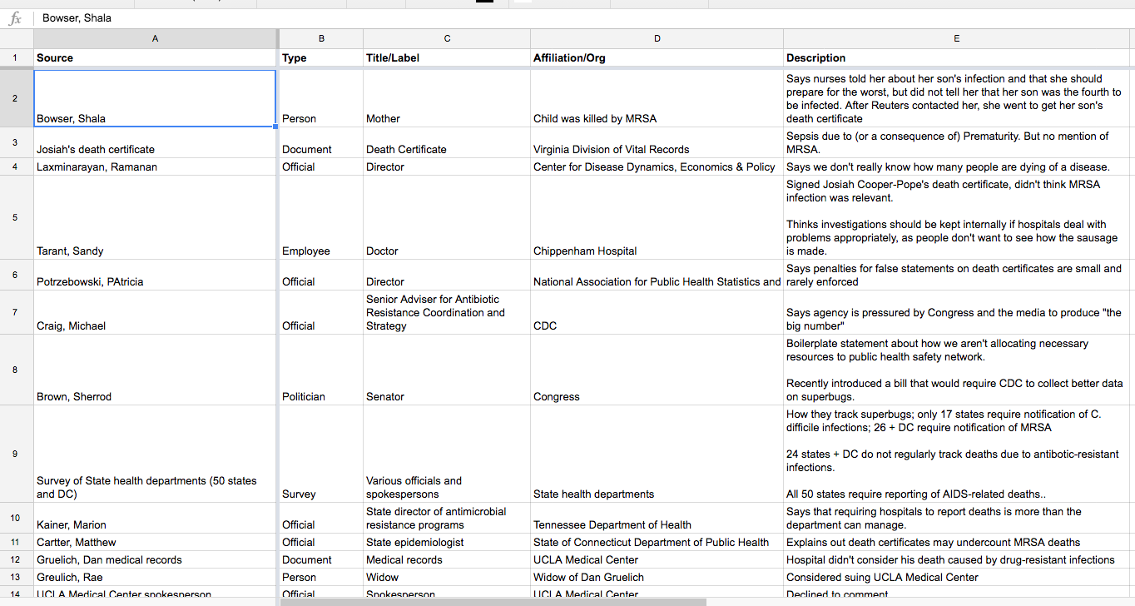The height and width of the screenshot is (606, 1135).
Task: Select the Congress affiliation cell
Action: coord(657,370)
